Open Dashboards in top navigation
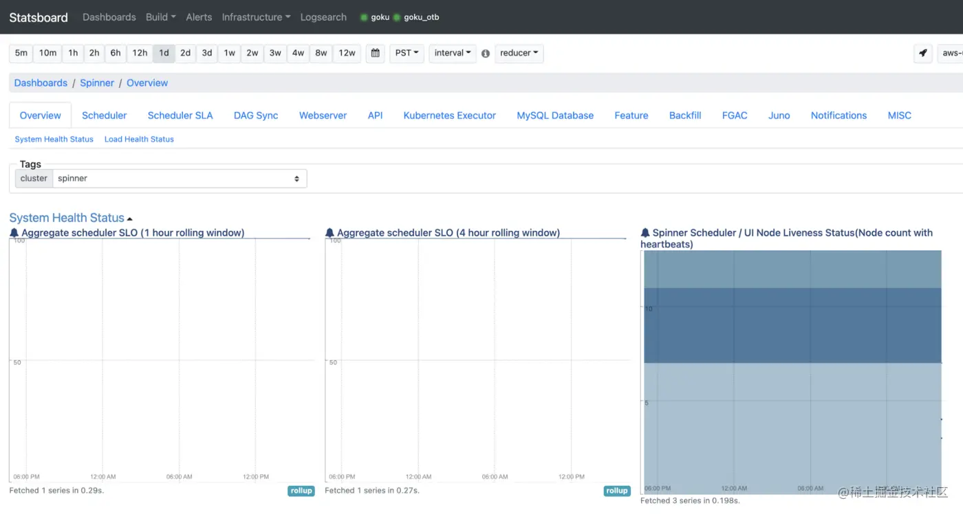 tap(109, 17)
